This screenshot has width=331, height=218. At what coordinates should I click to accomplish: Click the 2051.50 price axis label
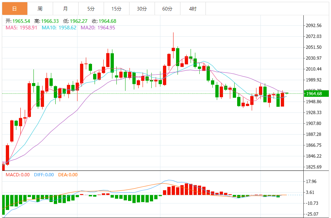tap(314, 47)
